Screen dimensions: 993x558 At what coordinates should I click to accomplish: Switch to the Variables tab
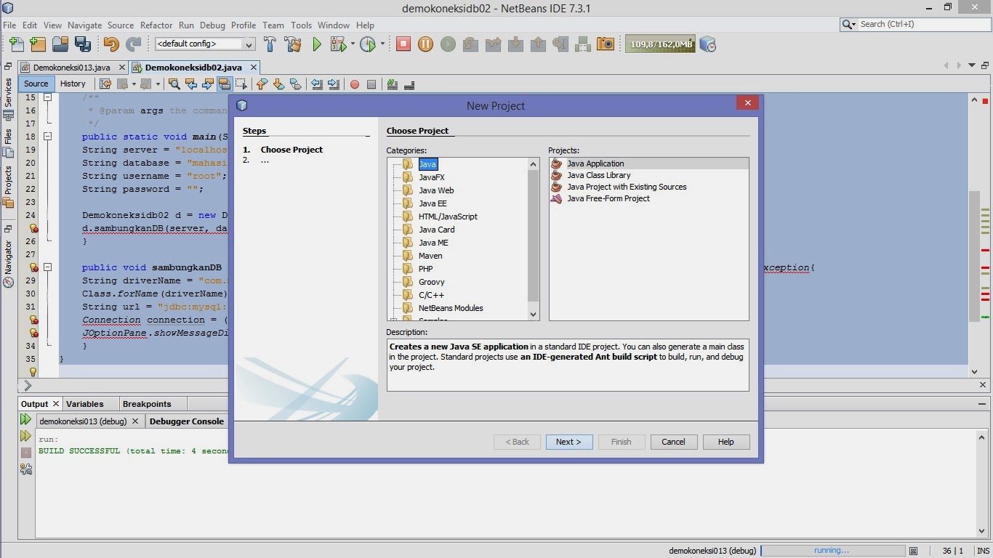[84, 404]
